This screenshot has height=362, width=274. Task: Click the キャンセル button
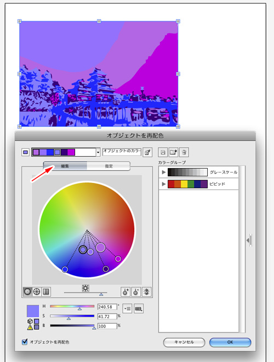pyautogui.click(x=184, y=342)
